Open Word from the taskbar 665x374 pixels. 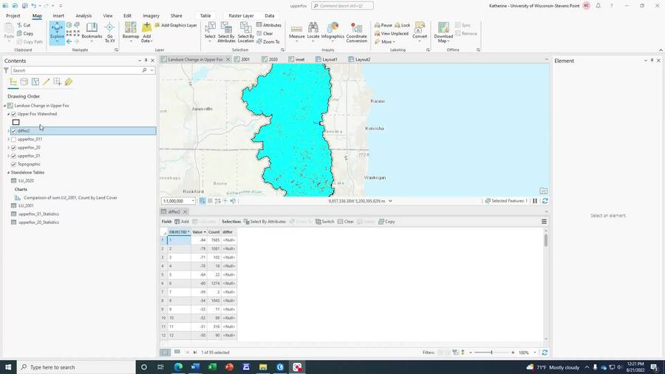coord(195,367)
